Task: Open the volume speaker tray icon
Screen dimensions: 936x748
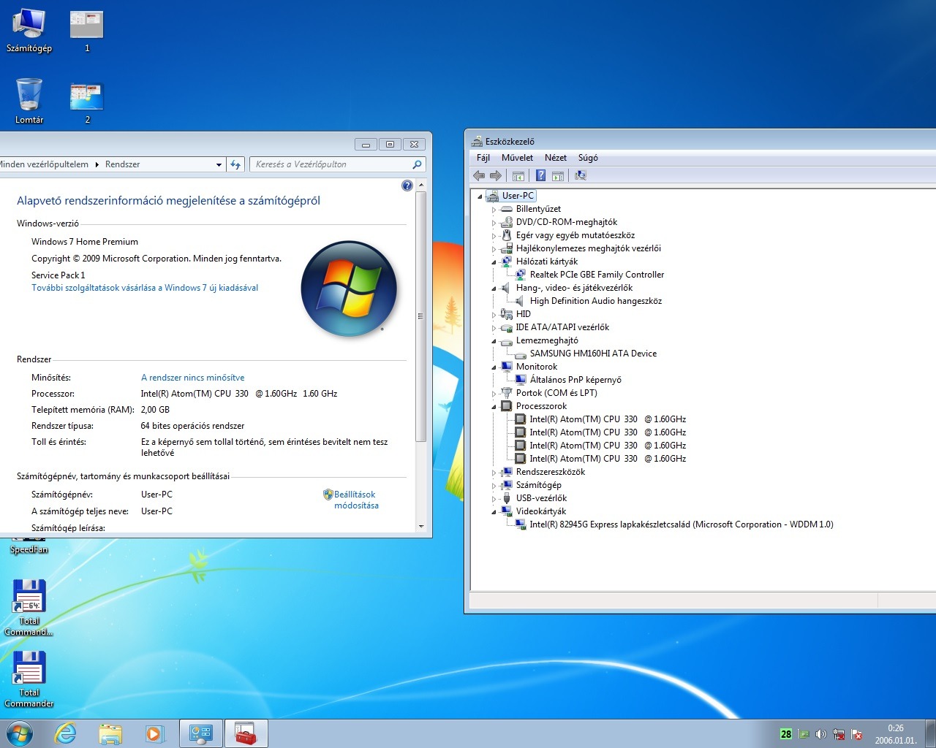Action: tap(821, 734)
